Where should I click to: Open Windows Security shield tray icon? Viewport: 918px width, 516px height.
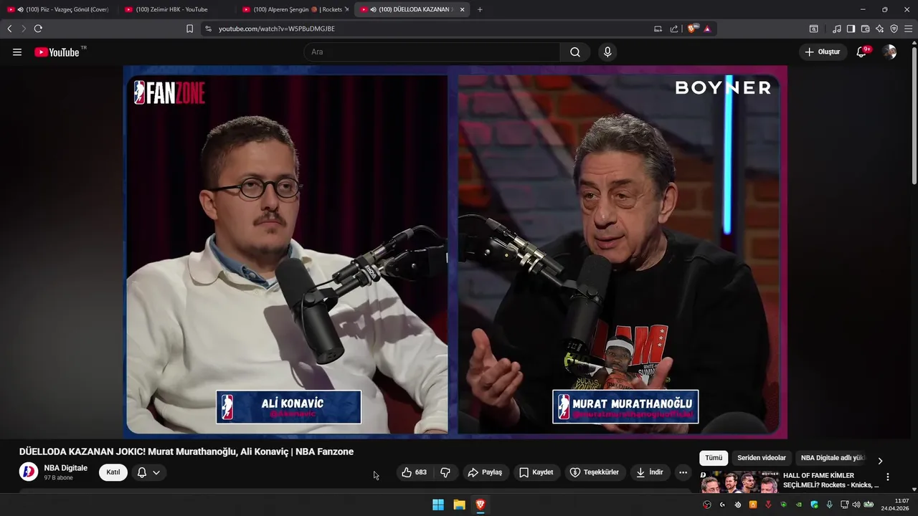(814, 505)
